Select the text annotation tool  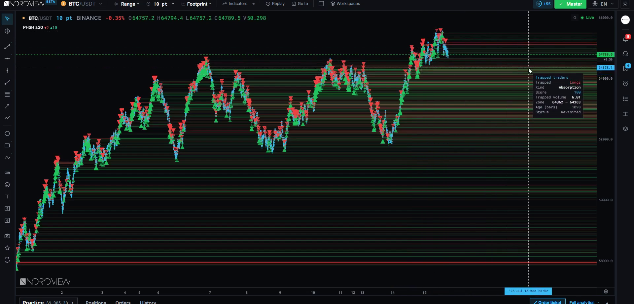7,197
